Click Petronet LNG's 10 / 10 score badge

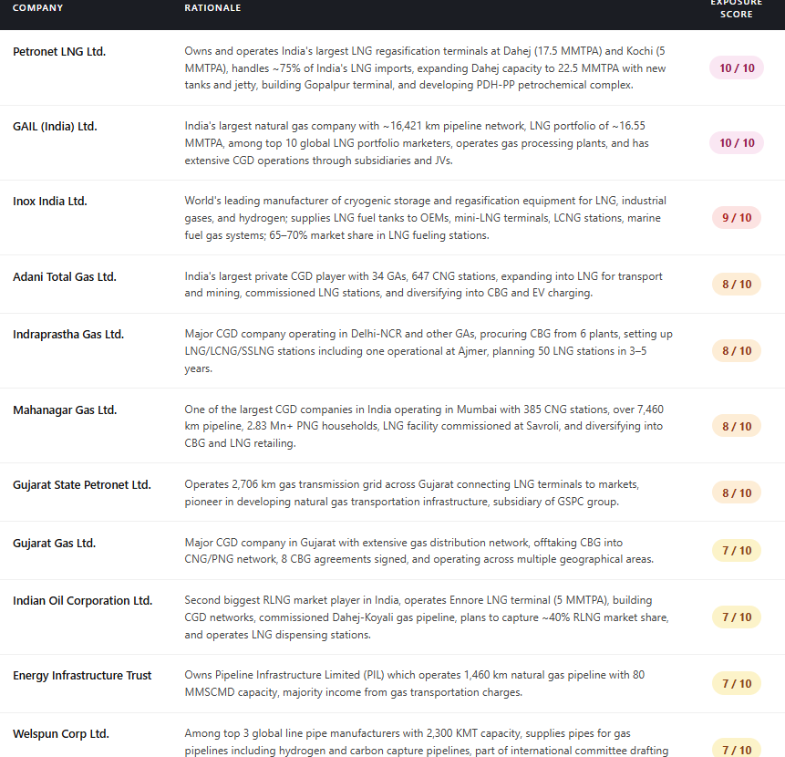737,68
